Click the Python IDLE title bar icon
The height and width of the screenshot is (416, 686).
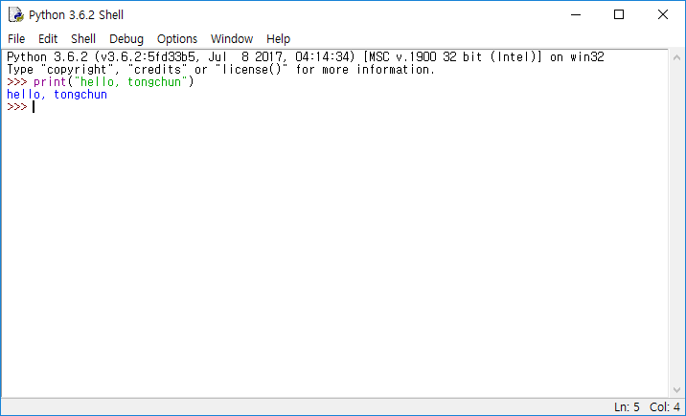click(x=16, y=15)
